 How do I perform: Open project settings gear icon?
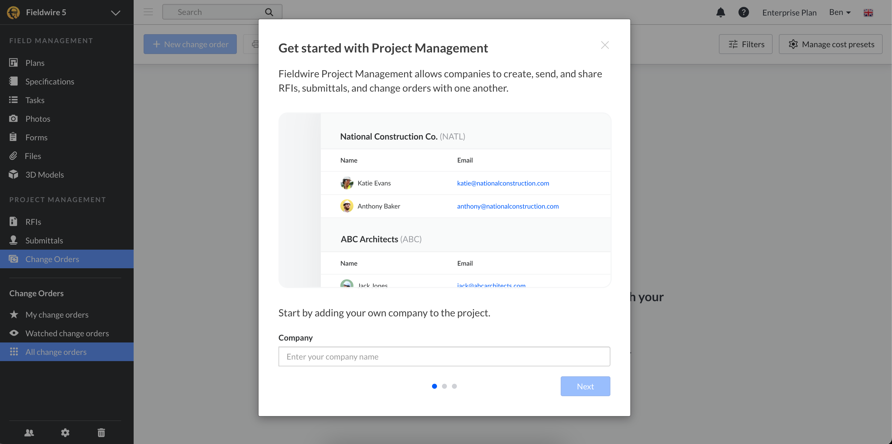pyautogui.click(x=65, y=432)
